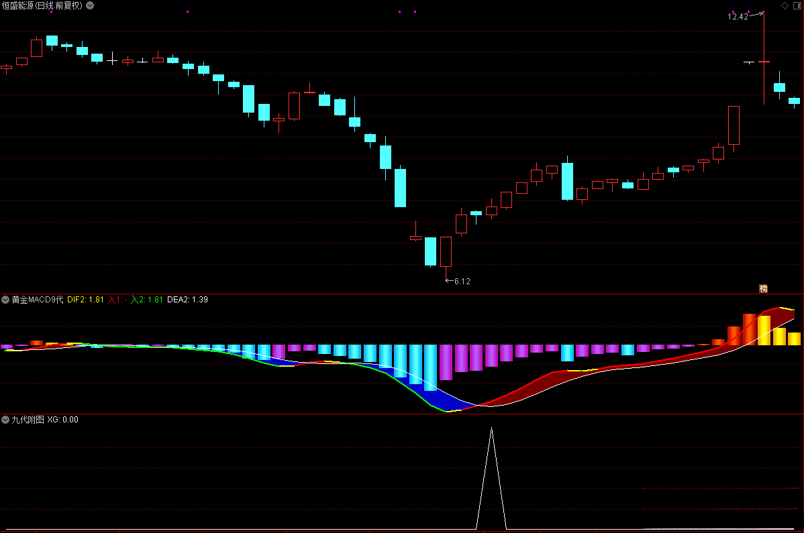This screenshot has height=533, width=804.
Task: Click the 黄金MACD9代 indicator name
Action: [38, 300]
